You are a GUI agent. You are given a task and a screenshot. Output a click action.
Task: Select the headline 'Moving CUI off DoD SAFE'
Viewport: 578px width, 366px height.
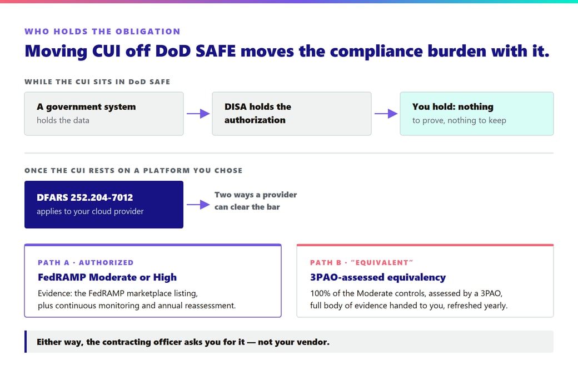pos(130,51)
